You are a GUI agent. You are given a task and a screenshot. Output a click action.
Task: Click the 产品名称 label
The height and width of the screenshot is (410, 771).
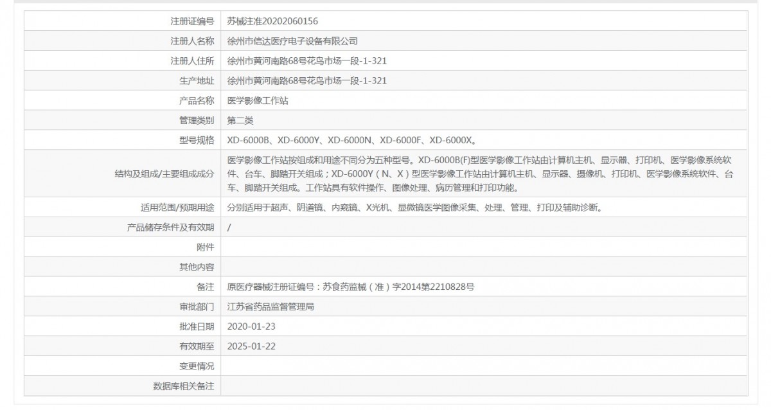pos(197,101)
